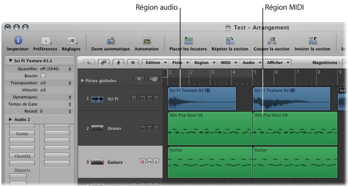The width and height of the screenshot is (348, 186).
Task: Click bar 7 in the ruler
Action: 298,72
